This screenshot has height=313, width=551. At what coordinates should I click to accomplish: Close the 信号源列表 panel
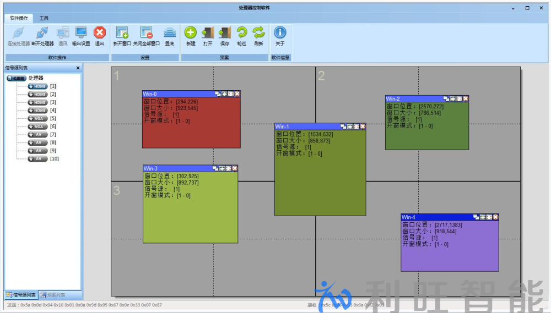point(78,68)
